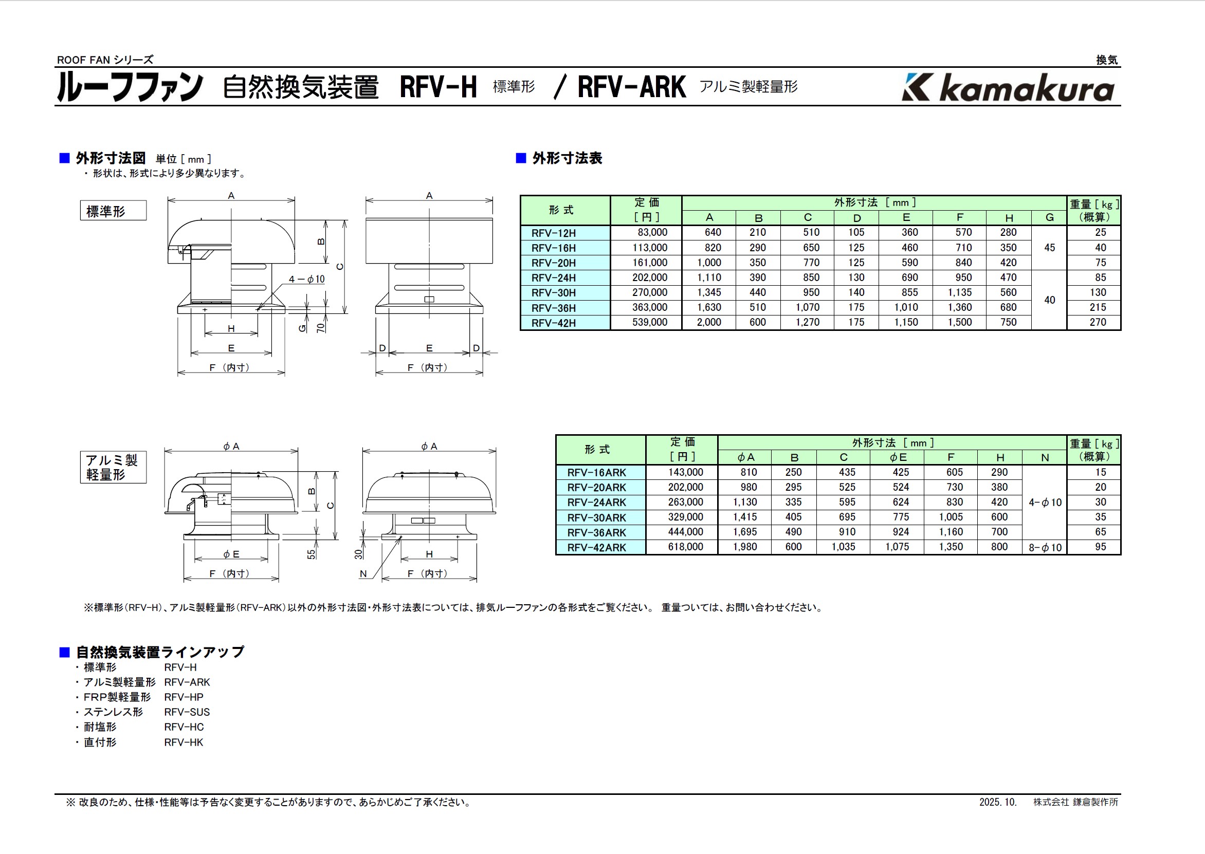Click the blue square beside 外形寸法図
The image size is (1205, 854).
(x=65, y=158)
